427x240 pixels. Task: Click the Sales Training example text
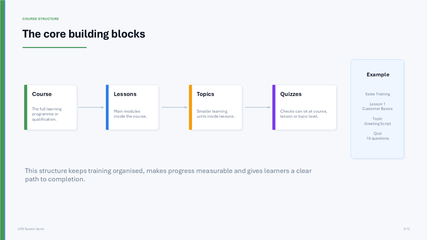[x=378, y=94]
